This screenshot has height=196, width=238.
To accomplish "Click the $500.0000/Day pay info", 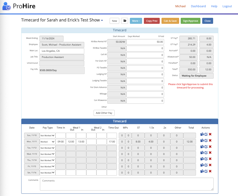I will 62,70.
